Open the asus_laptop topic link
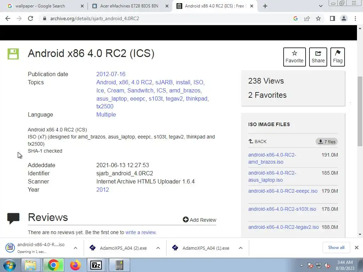The width and height of the screenshot is (363, 272). (112, 98)
